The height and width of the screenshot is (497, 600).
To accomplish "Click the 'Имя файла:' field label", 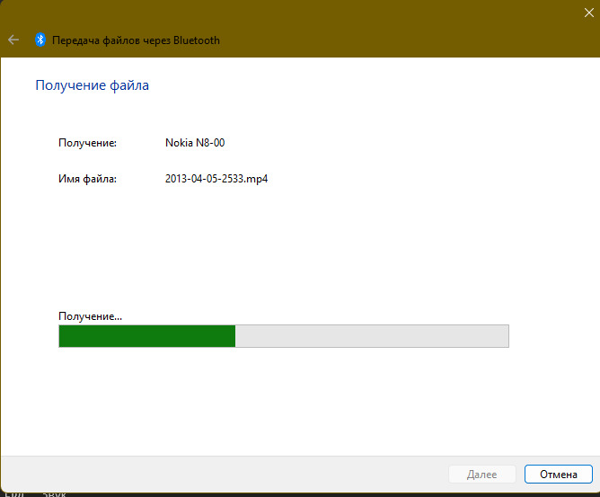I will tap(88, 179).
